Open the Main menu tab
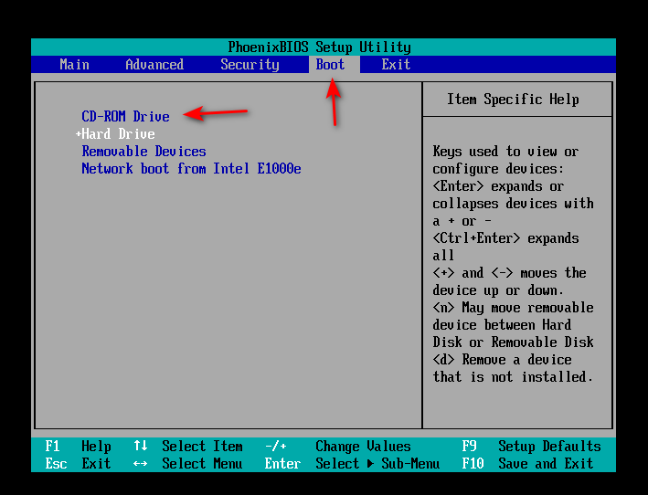This screenshot has height=495, width=648. click(74, 65)
